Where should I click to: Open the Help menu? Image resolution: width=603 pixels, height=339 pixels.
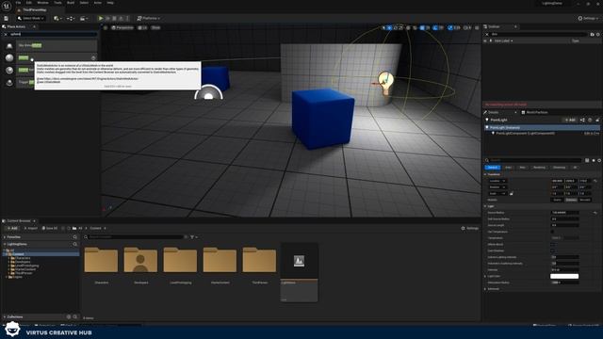(110, 3)
